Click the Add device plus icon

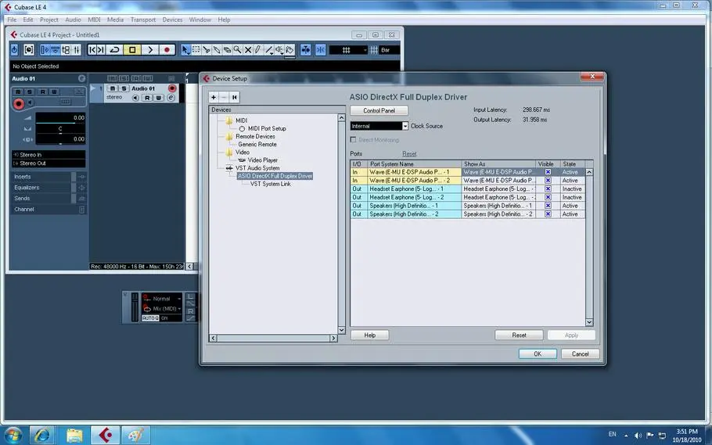pos(214,97)
